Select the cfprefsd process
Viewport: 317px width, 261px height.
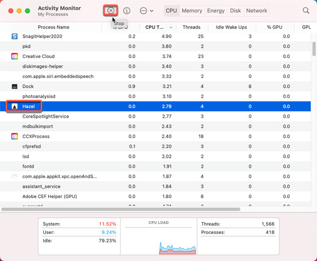click(x=155, y=147)
